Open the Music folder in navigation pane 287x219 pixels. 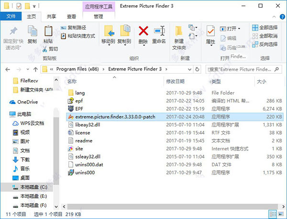[21, 169]
